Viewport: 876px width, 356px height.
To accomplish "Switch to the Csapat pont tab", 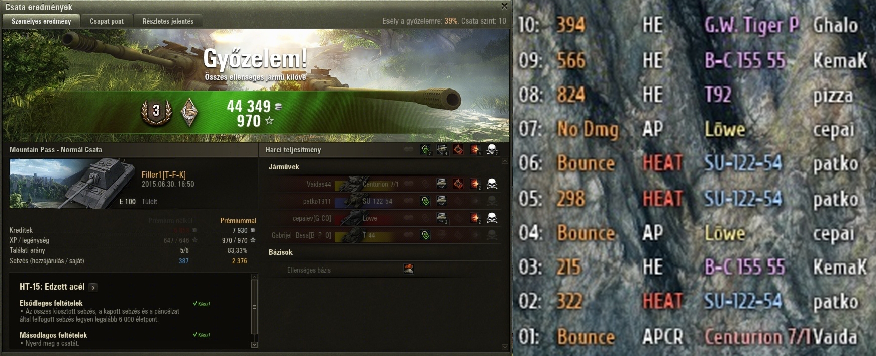I will (107, 21).
